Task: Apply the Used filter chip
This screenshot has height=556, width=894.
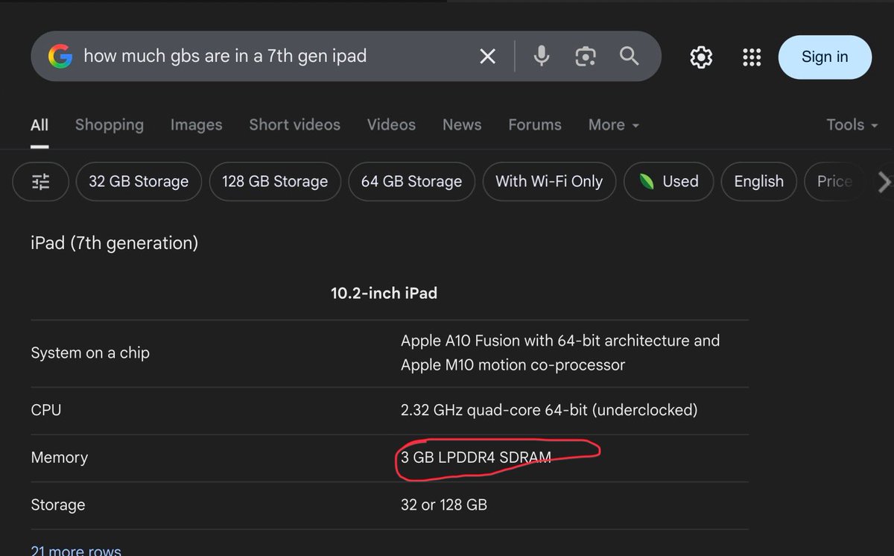Action: (668, 181)
